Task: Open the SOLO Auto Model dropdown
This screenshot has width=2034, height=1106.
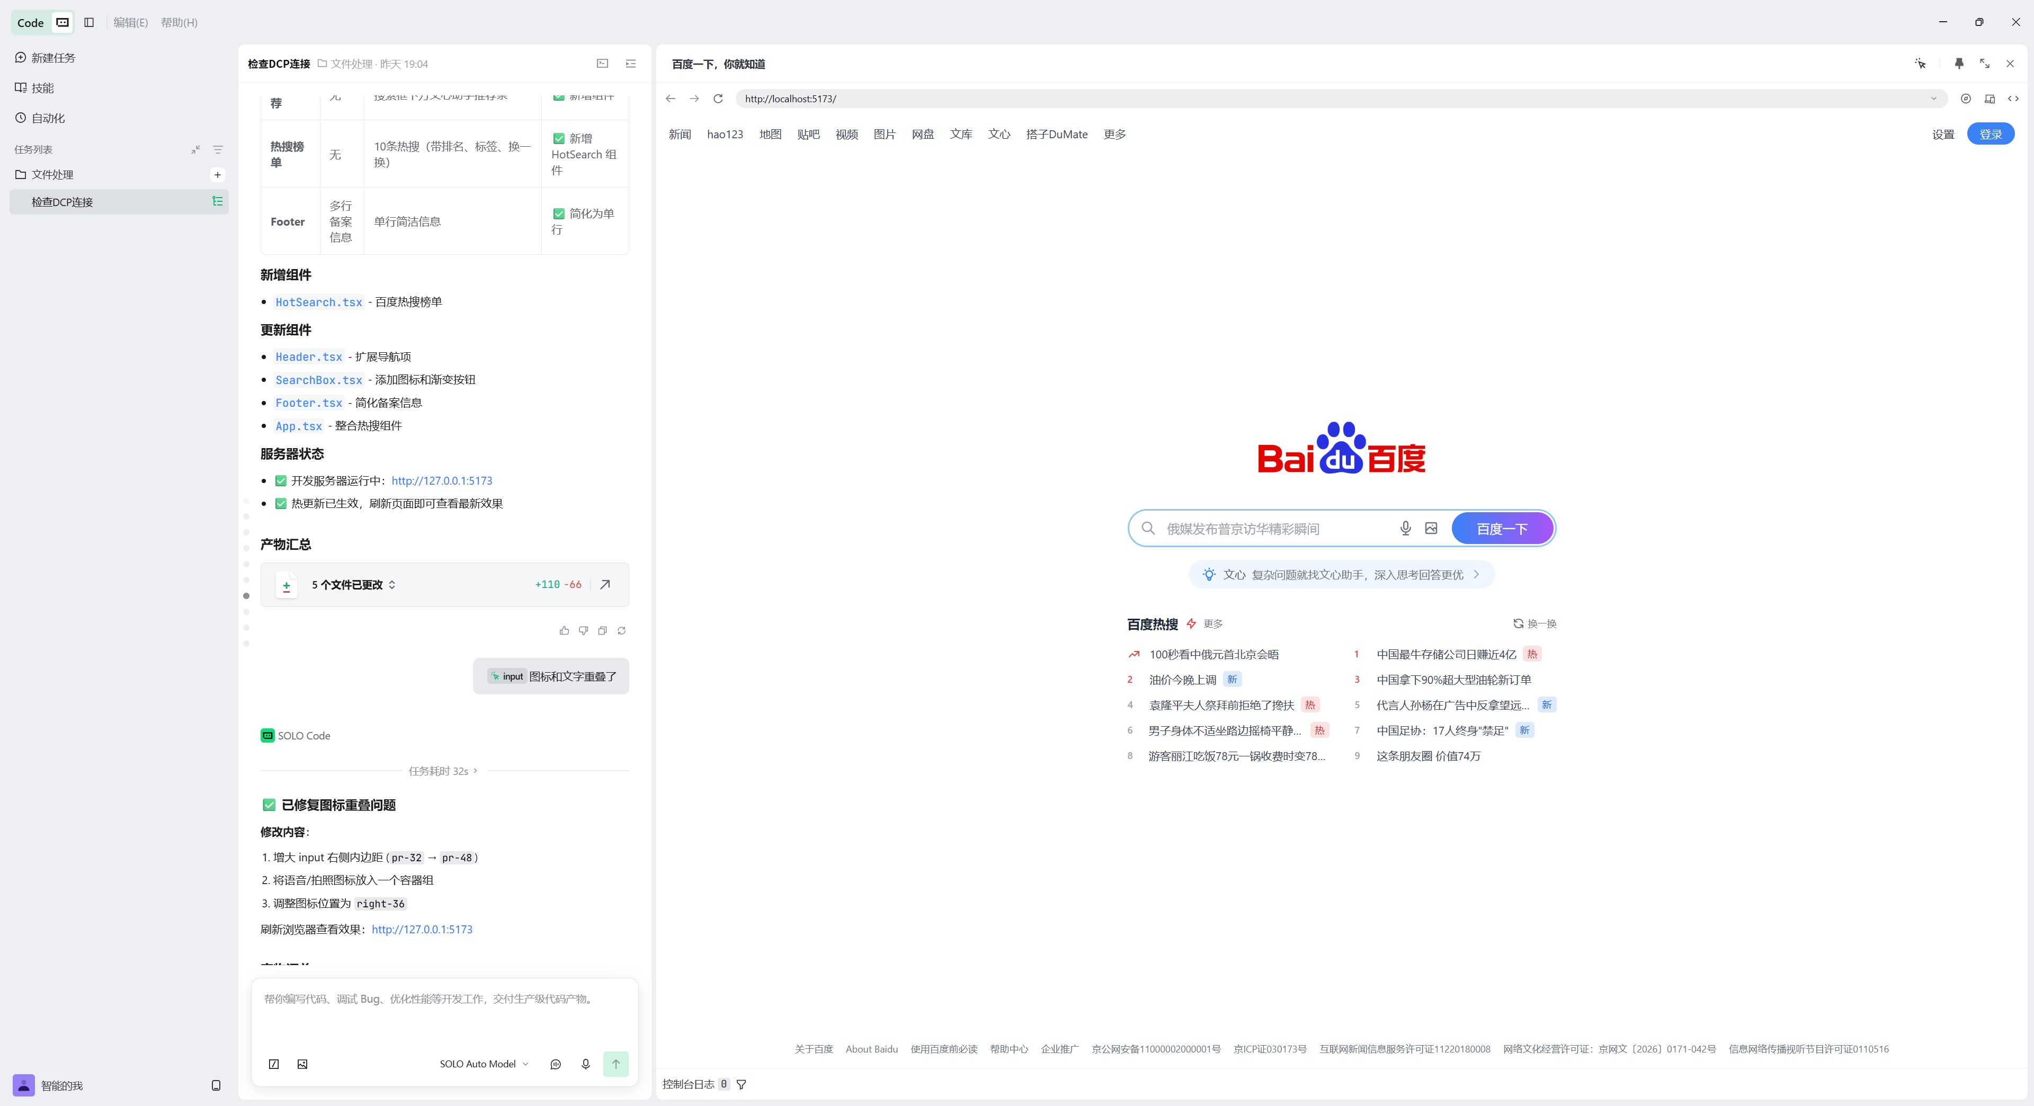Action: coord(484,1064)
